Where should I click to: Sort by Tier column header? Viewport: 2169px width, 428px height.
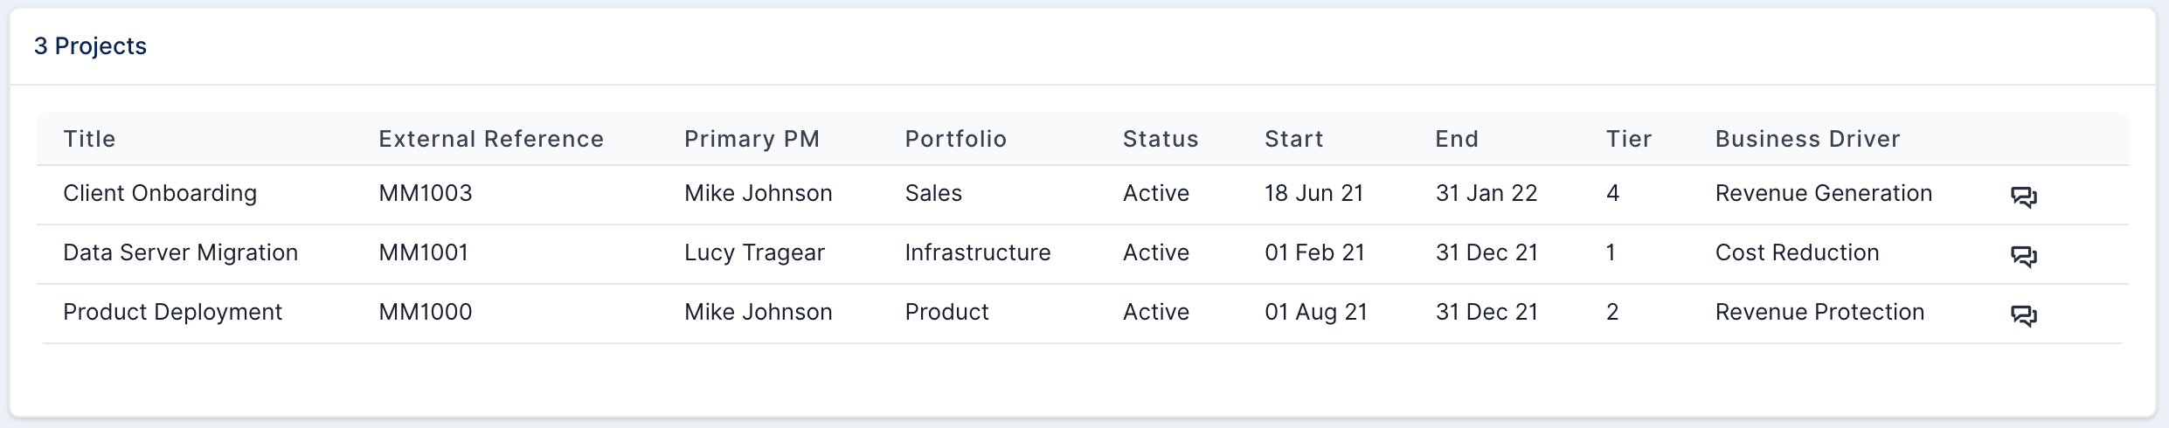(1629, 139)
